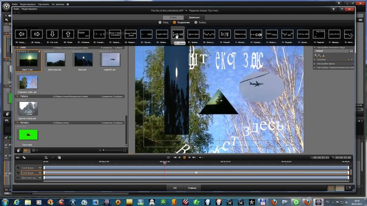Expand the Background settings section
The width and height of the screenshot is (367, 206).
coord(334,64)
